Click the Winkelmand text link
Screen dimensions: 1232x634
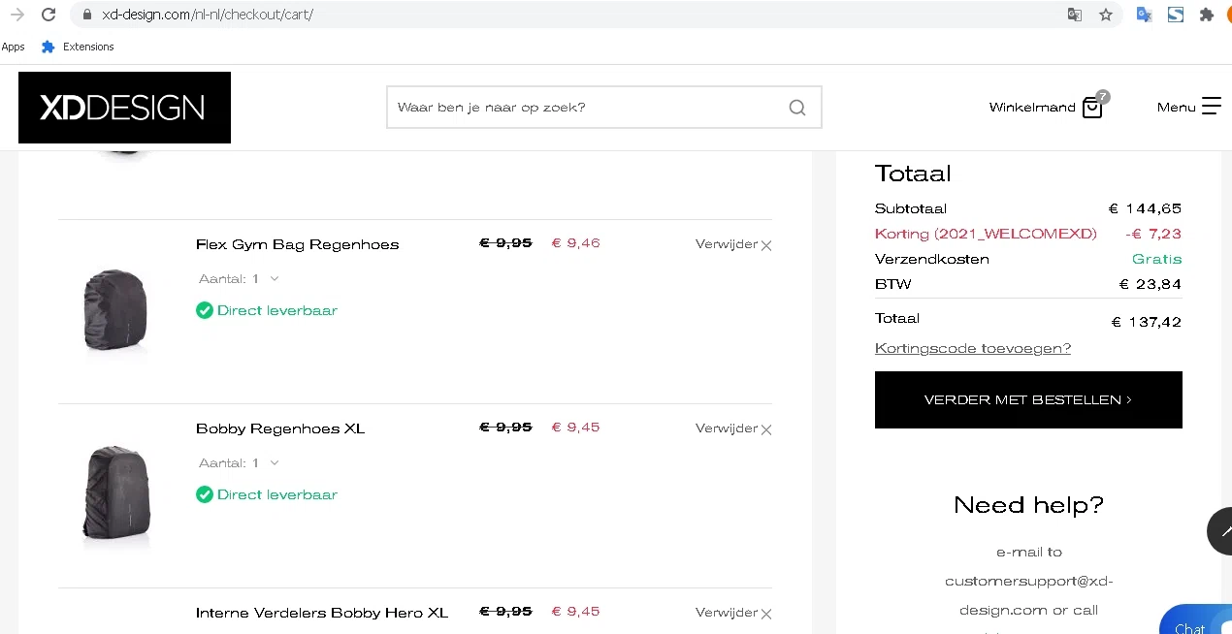click(x=1032, y=108)
